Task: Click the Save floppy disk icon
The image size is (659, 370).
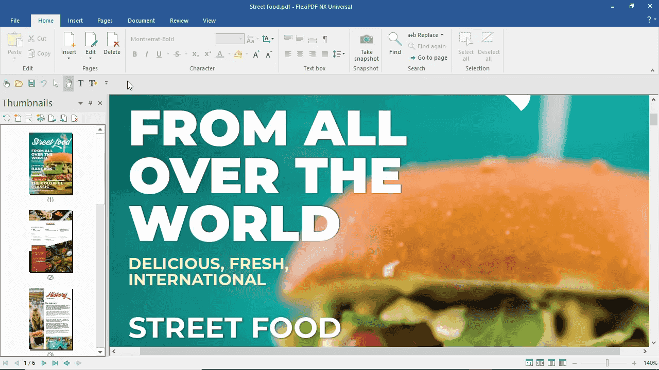Action: pos(31,83)
